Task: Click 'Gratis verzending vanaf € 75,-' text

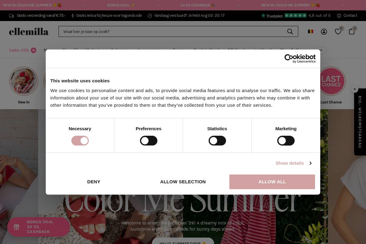Action: coord(41,16)
